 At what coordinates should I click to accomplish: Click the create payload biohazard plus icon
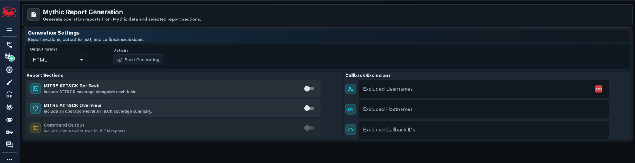coord(9,57)
